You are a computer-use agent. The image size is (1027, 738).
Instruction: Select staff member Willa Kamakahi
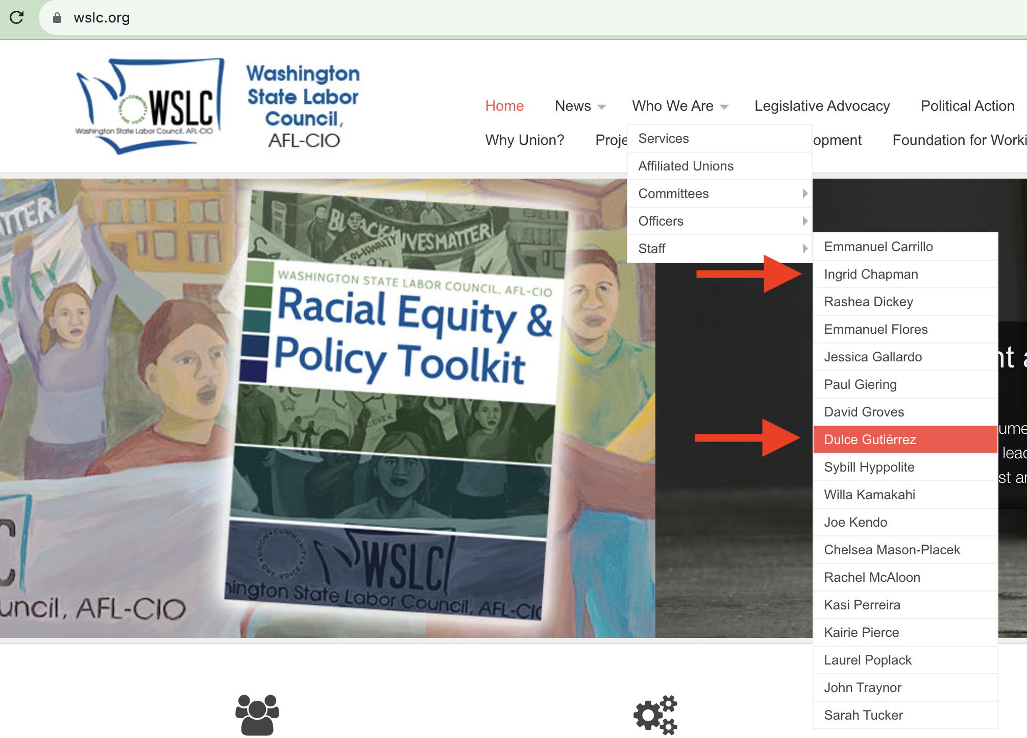click(x=905, y=495)
